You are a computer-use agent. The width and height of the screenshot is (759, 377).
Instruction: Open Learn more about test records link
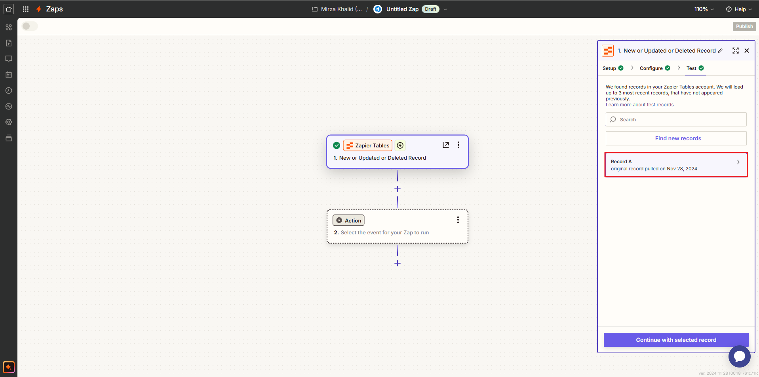(x=639, y=105)
